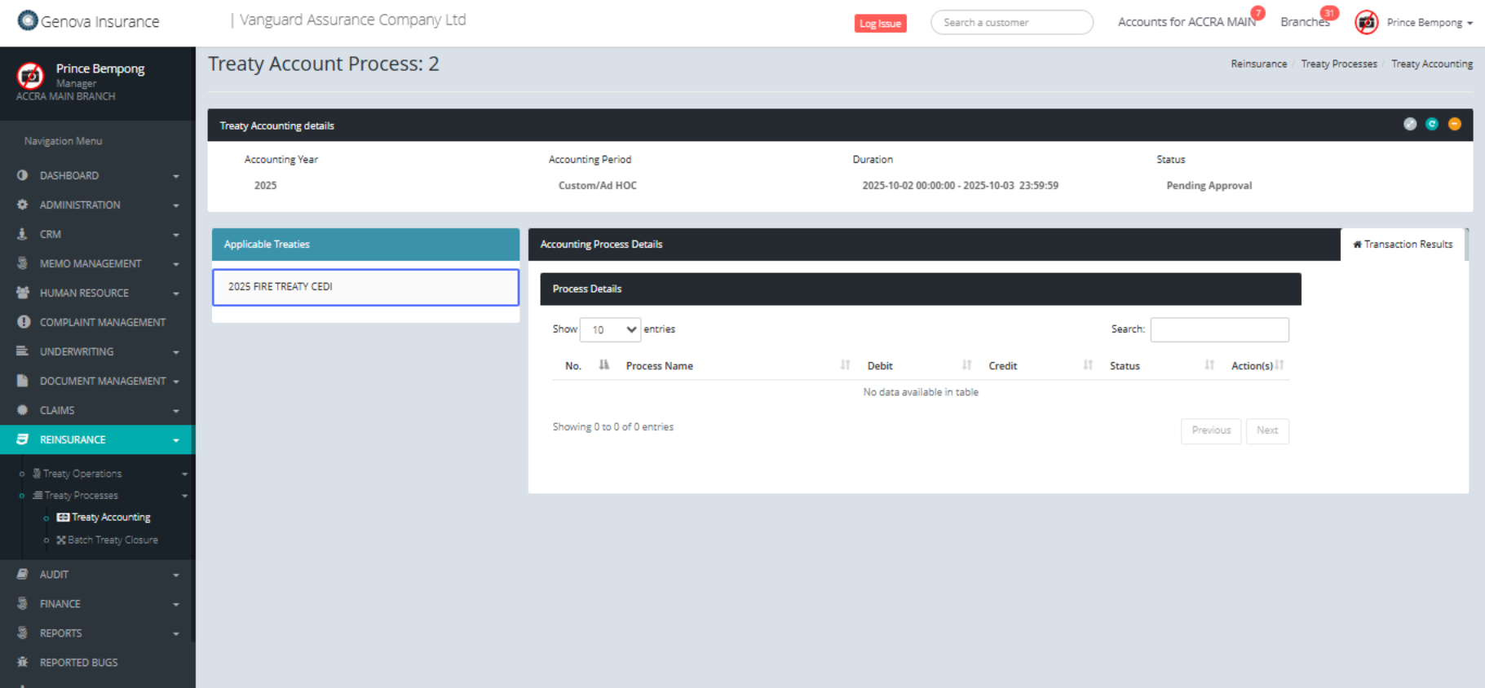
Task: Click the red Log Issue button
Action: click(x=880, y=24)
